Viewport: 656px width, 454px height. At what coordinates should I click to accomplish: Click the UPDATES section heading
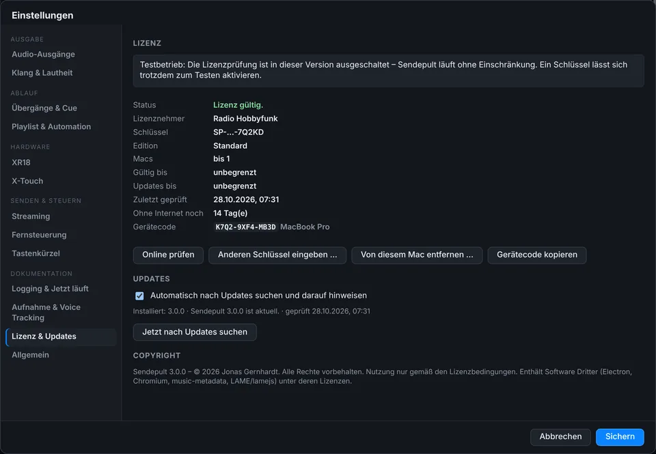pyautogui.click(x=152, y=279)
